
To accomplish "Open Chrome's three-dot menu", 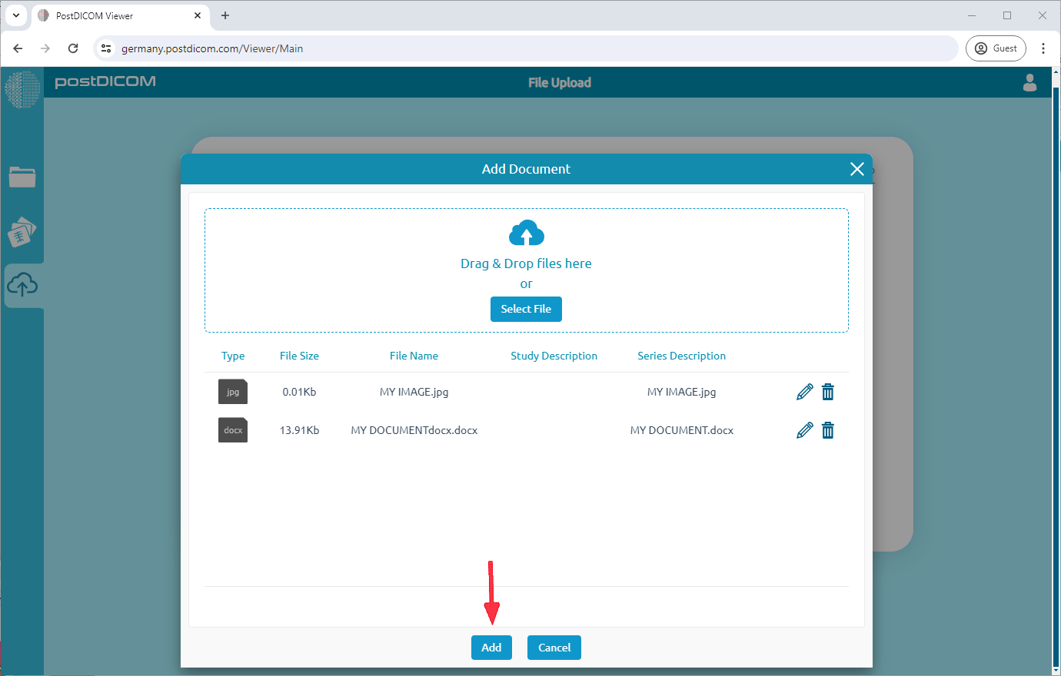I will point(1043,48).
